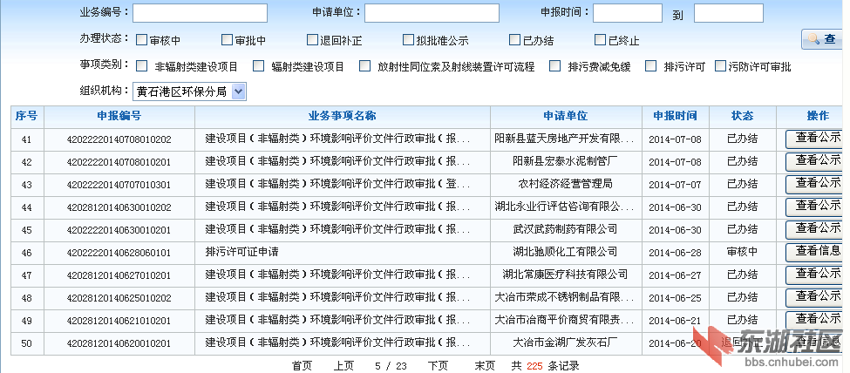Viewport: 850px width, 373px height.
Task: Select 申报编号 42028120140627010201
Action: point(119,275)
